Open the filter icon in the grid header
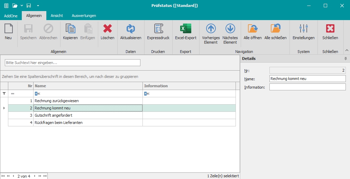The width and height of the screenshot is (350, 179). (x=4, y=93)
